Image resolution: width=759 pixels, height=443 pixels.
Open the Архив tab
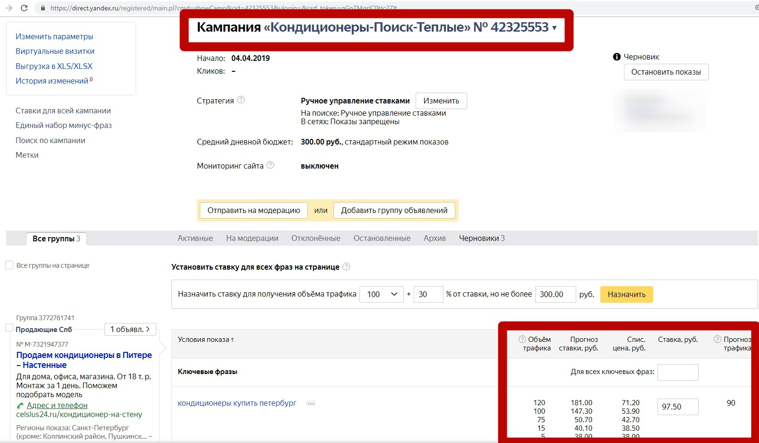435,238
